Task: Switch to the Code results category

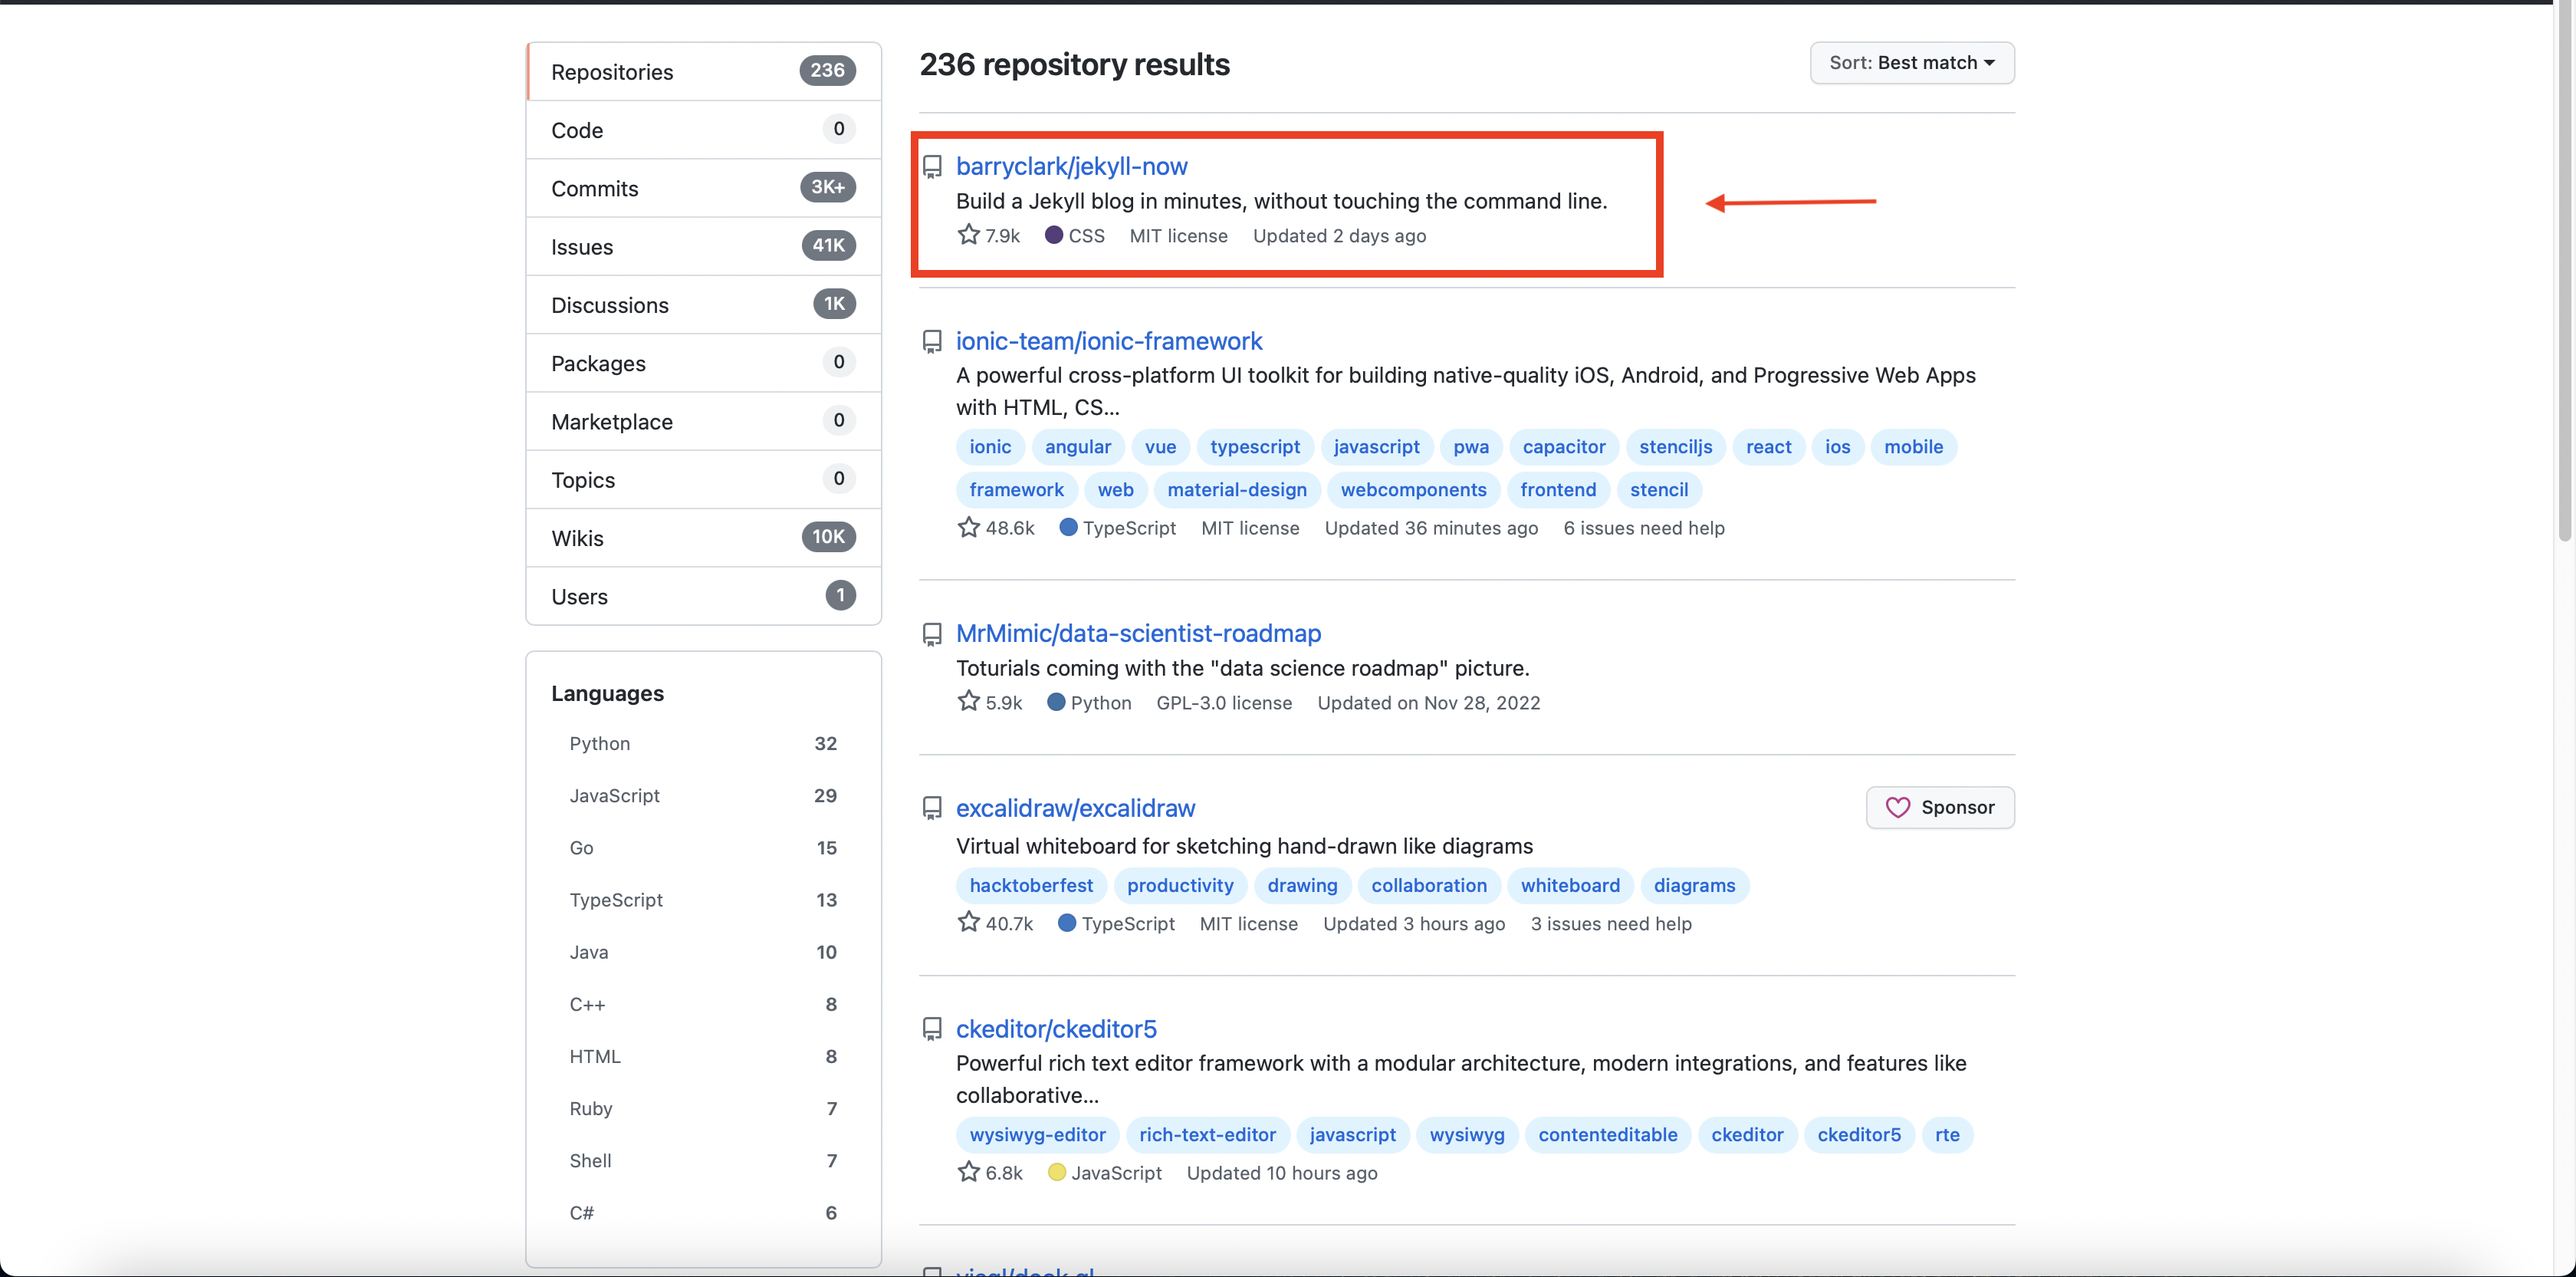Action: [703, 130]
